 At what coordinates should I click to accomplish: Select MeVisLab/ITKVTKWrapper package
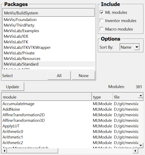[49, 47]
